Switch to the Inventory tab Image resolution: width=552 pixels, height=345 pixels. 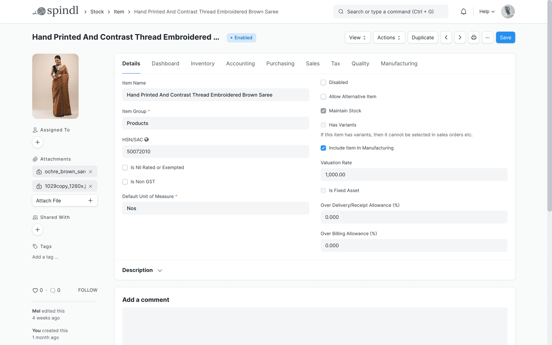pyautogui.click(x=203, y=64)
